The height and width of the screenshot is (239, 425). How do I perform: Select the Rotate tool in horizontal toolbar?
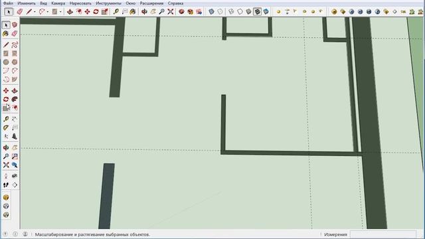(96, 12)
